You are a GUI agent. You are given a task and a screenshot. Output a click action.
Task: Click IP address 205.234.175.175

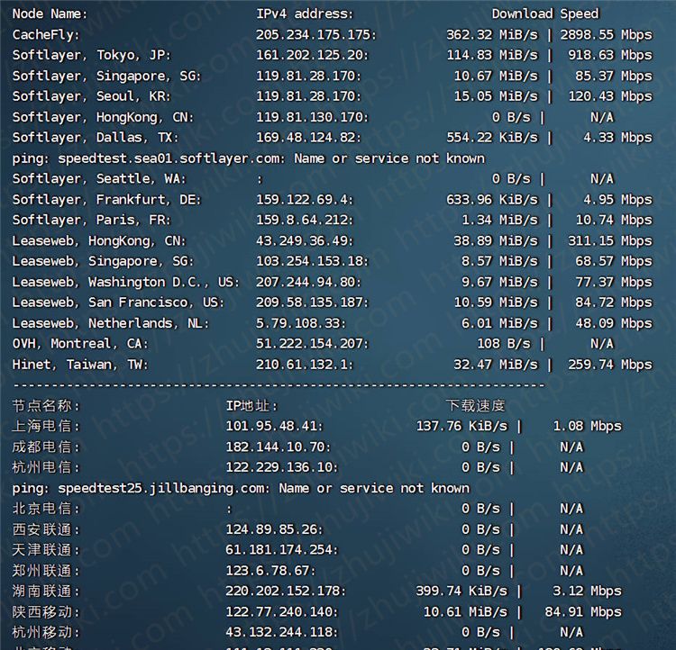(316, 34)
